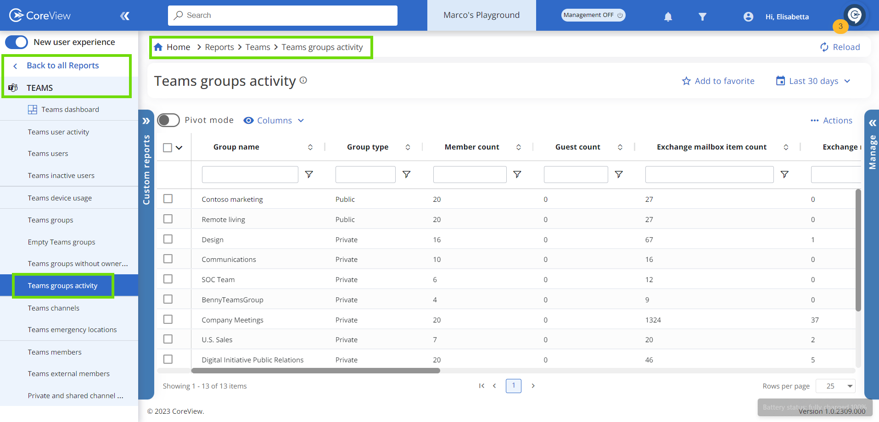
Task: Select the Communications row checkbox
Action: (168, 259)
